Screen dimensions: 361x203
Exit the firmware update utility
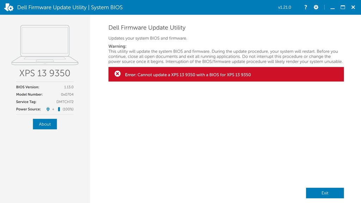325,193
